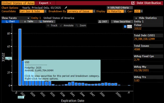164x103 pixels.
Task: Click the CAST hierarchy icon
Action: click(100, 22)
